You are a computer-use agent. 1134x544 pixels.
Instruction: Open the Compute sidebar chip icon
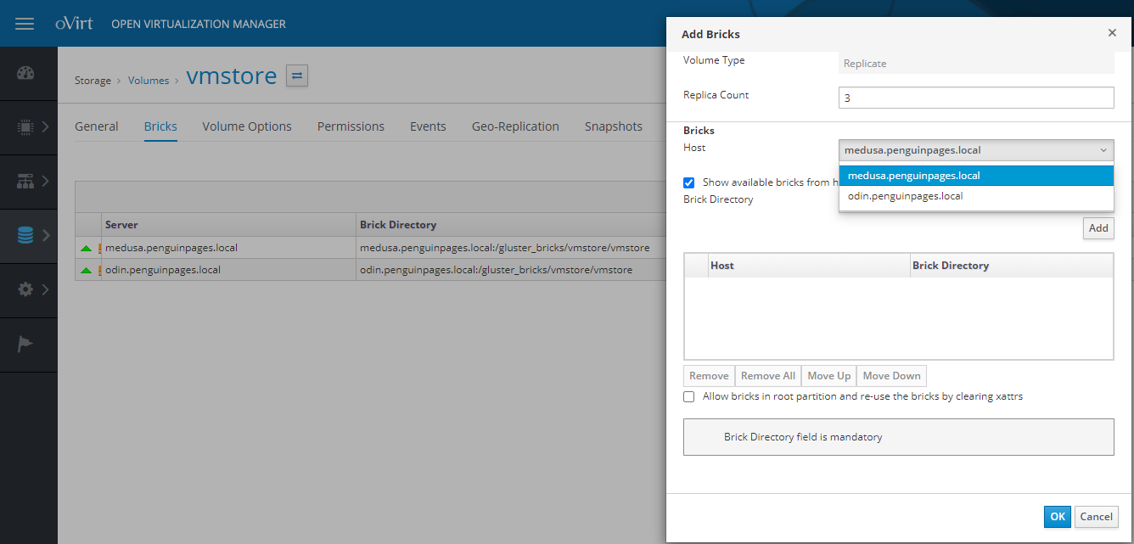[x=25, y=127]
